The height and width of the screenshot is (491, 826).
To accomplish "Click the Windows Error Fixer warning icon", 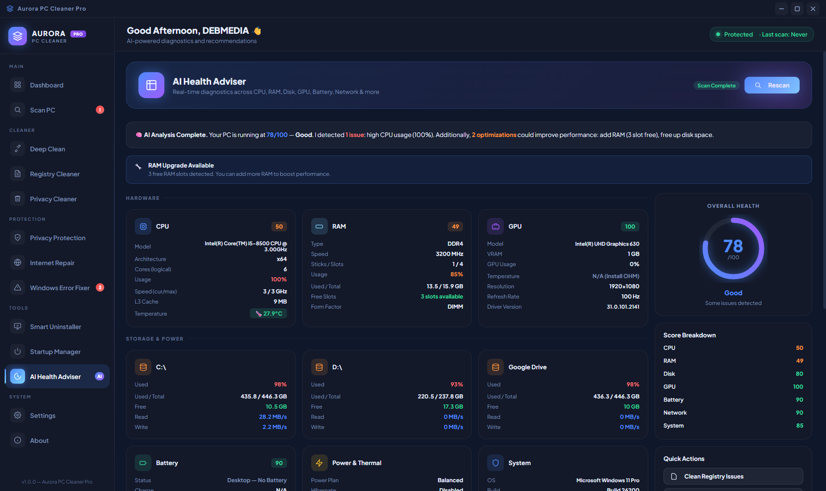I will point(18,288).
